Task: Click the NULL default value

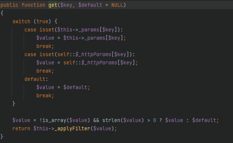Action: point(117,5)
